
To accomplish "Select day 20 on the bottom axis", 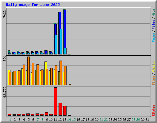I will click(x=97, y=120).
